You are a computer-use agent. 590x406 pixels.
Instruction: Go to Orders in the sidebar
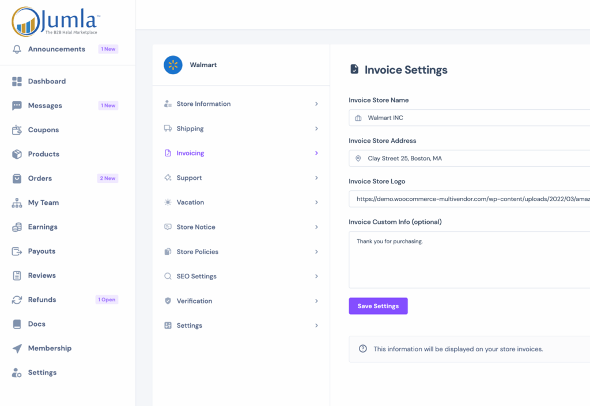tap(40, 178)
